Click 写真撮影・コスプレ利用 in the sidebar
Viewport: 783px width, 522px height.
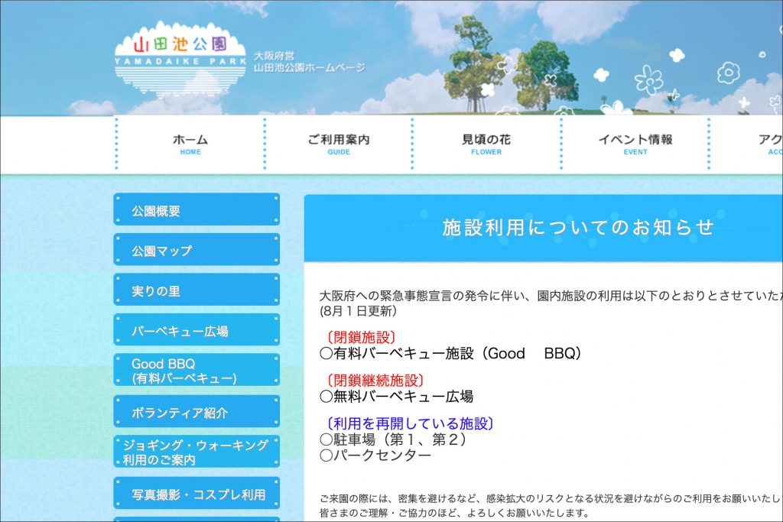click(x=197, y=494)
